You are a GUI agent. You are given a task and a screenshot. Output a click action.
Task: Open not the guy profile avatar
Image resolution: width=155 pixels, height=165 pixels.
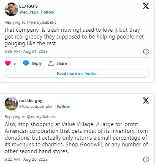click(11, 104)
